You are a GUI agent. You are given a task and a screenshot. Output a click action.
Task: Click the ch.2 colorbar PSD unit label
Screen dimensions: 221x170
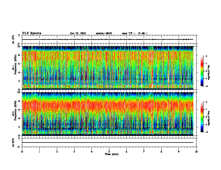click(x=209, y=118)
